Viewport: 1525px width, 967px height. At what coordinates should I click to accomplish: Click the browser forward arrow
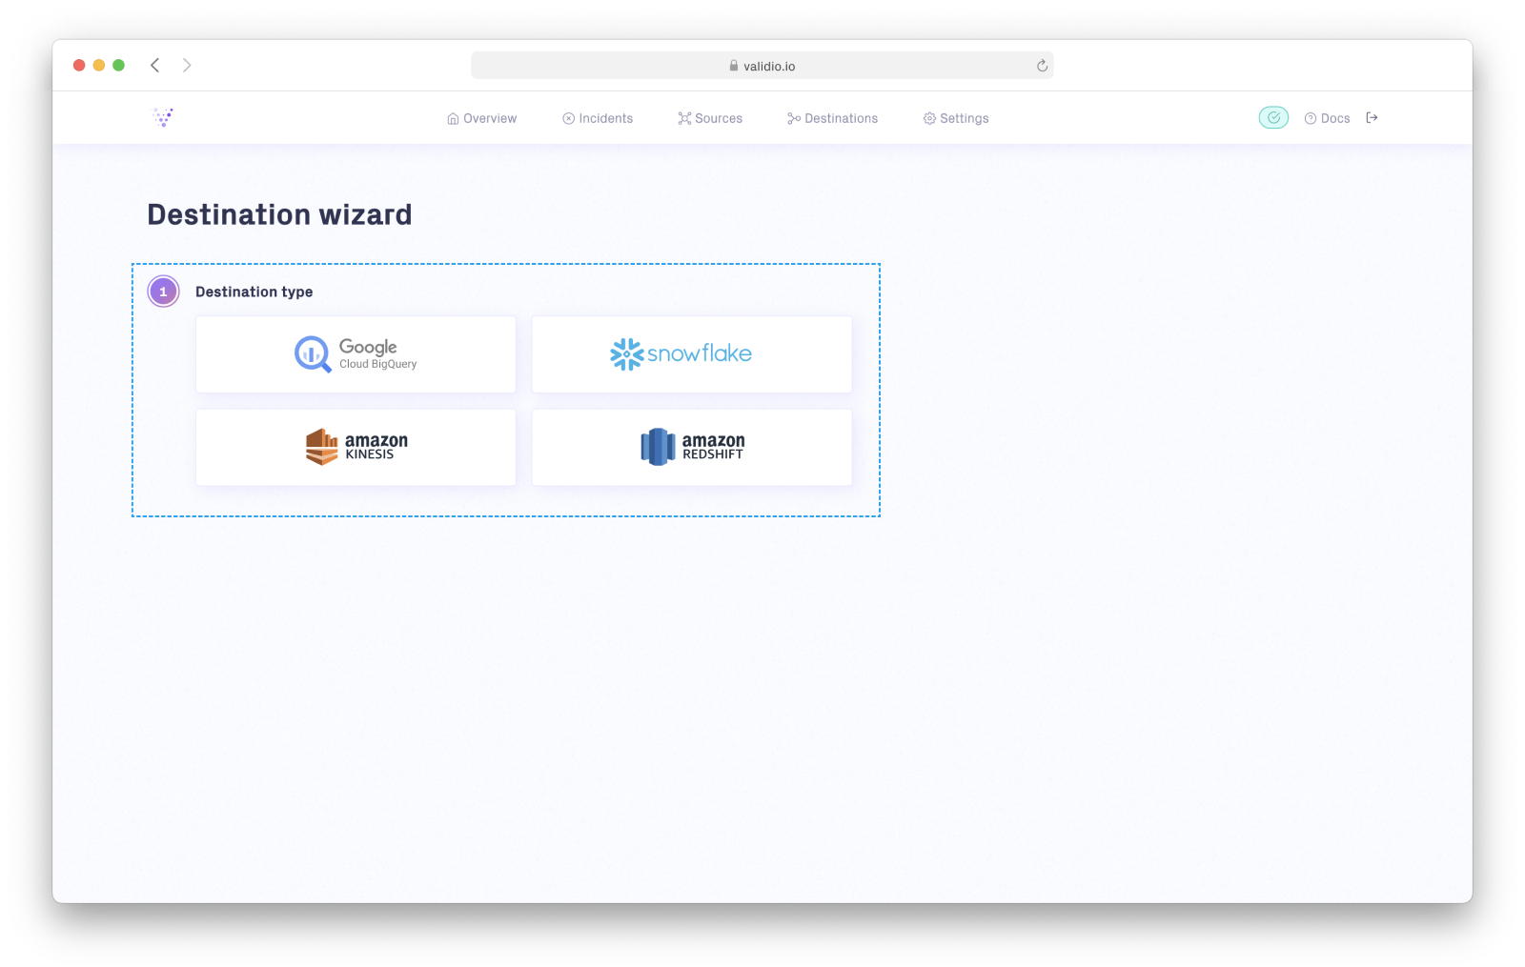(x=187, y=65)
